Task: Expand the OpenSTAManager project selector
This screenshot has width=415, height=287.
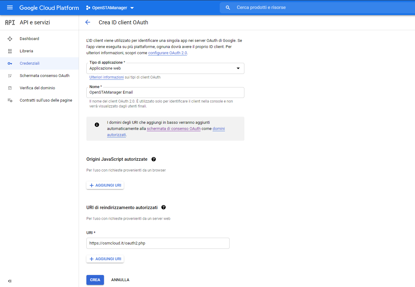Action: pyautogui.click(x=110, y=8)
